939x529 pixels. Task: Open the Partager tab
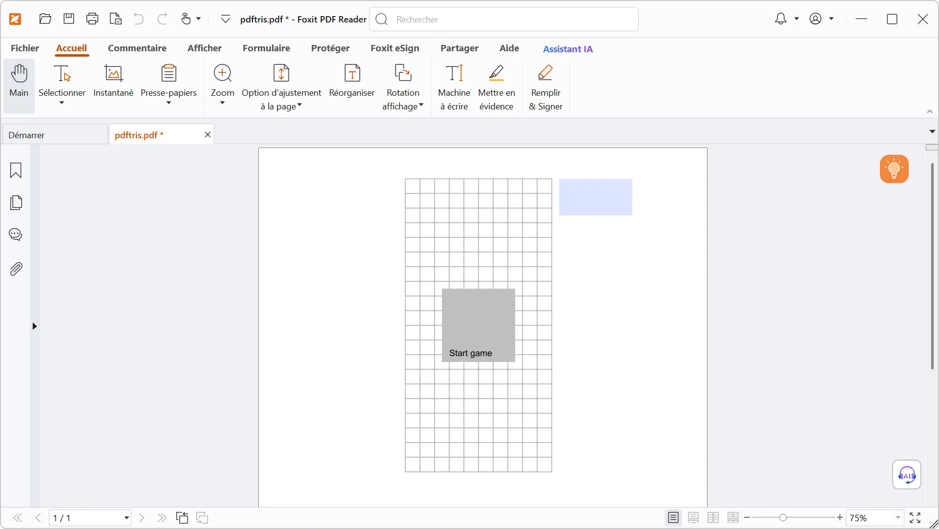tap(459, 48)
